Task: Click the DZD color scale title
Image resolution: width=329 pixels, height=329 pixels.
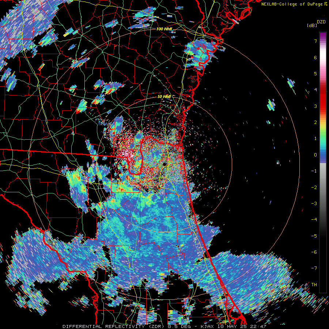Action: (321, 22)
